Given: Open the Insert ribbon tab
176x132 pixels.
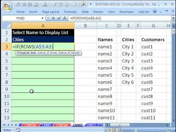Looking at the screenshot, I should pos(33,12).
